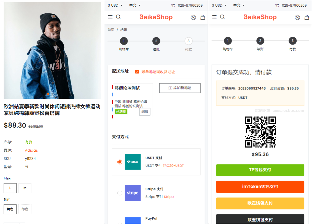Pay with imToken钱包支付 button
Screen dimensions: 312x224
pyautogui.click(x=260, y=187)
